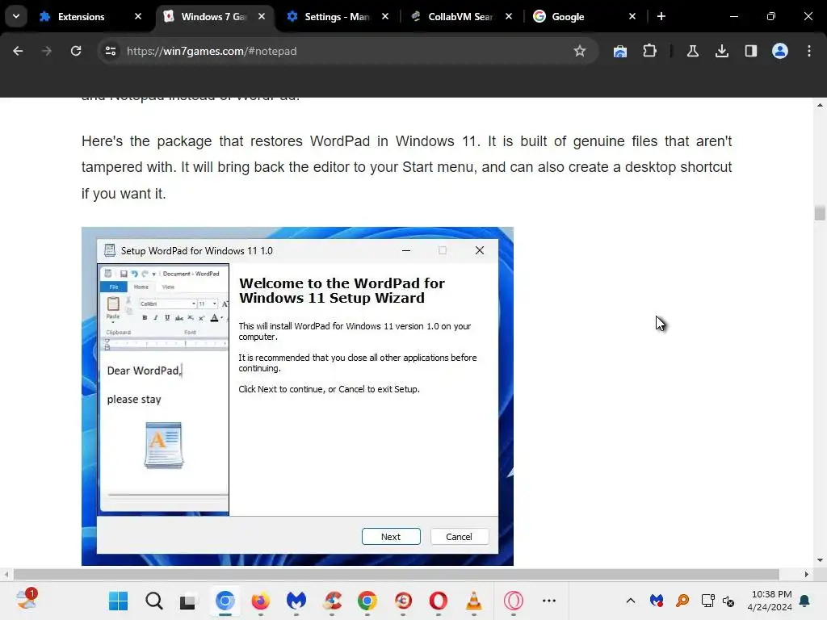Open Task View on taskbar
The height and width of the screenshot is (620, 827).
(x=187, y=601)
